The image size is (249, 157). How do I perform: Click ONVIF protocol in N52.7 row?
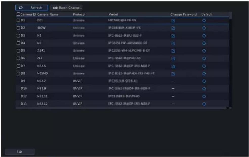click(x=77, y=81)
